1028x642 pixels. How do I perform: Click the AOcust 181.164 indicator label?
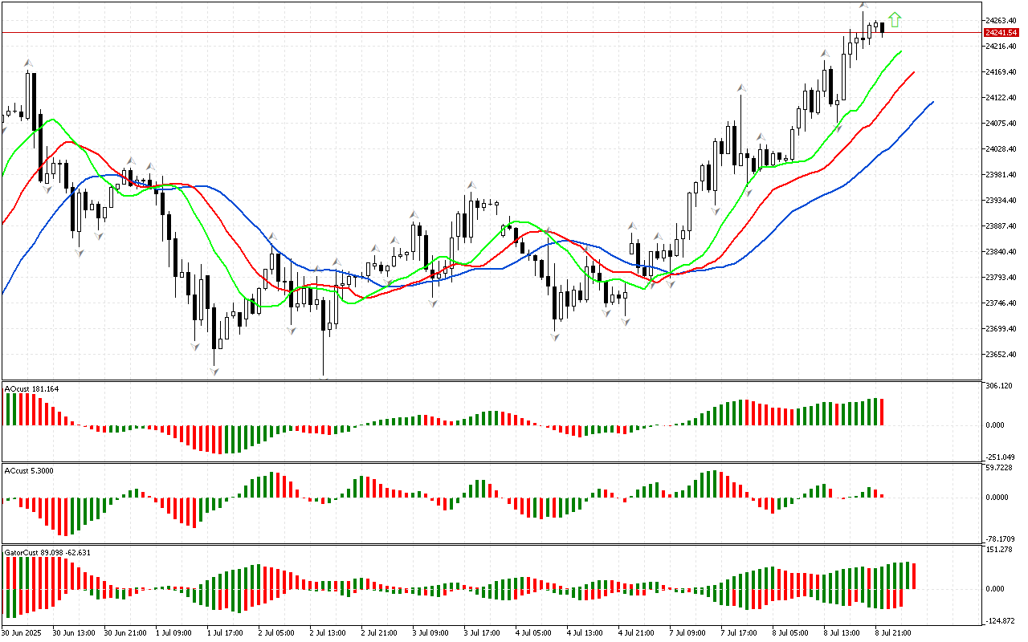(x=32, y=389)
